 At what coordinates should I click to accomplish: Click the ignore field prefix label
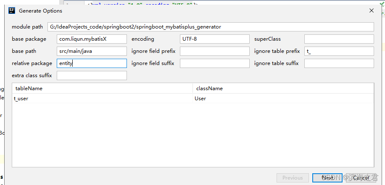coord(153,51)
